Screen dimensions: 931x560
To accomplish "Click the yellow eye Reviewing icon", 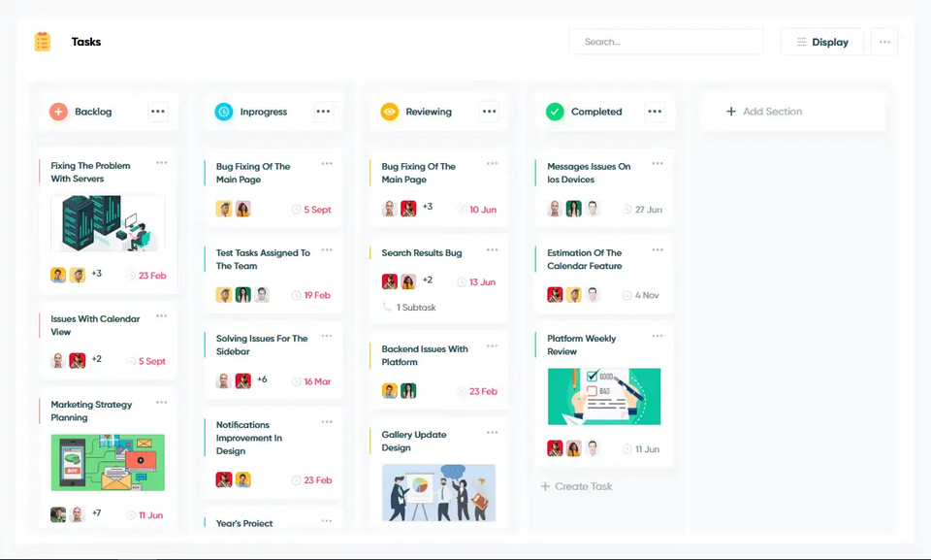I will tap(390, 112).
